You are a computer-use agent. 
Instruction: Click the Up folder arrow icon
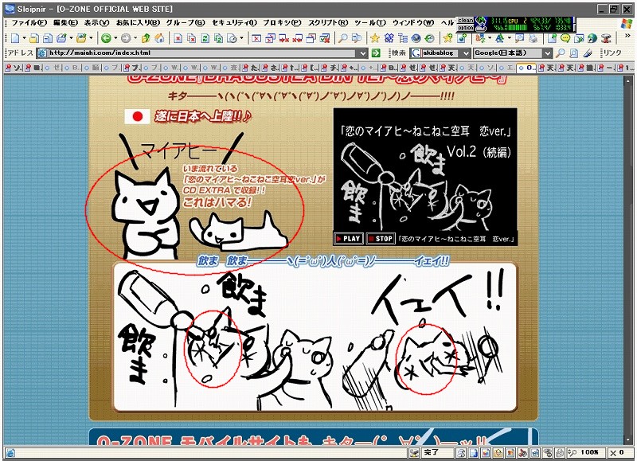coord(146,38)
